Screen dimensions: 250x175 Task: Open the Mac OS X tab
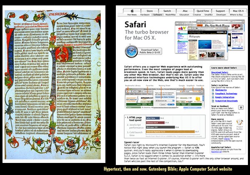click(x=238, y=11)
